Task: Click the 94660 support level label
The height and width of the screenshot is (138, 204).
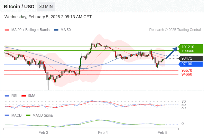Action: (x=187, y=74)
